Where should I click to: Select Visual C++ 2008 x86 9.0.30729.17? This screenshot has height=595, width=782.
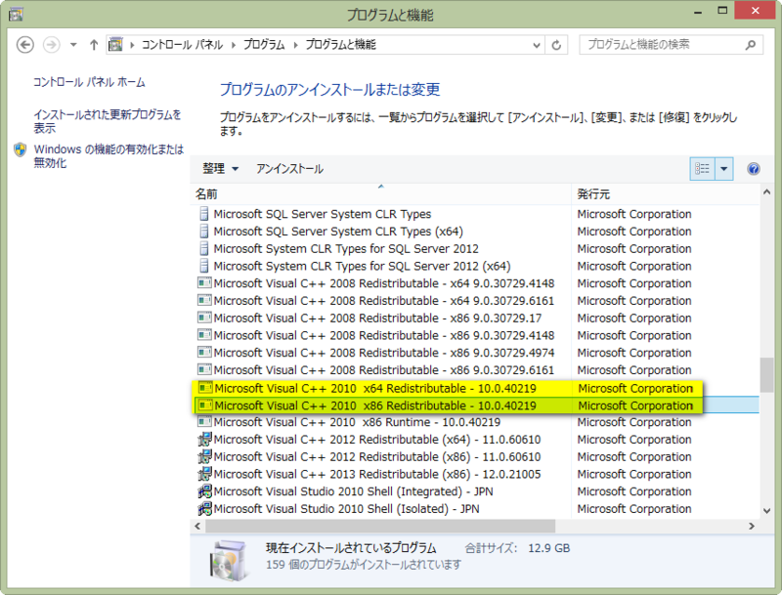click(475, 319)
